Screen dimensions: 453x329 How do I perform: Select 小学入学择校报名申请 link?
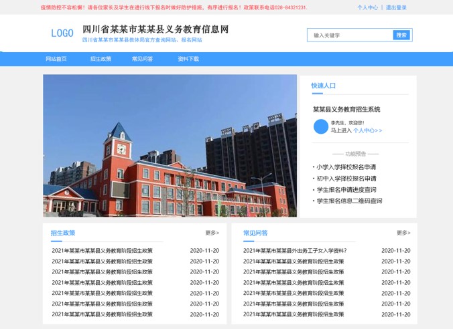click(x=346, y=167)
